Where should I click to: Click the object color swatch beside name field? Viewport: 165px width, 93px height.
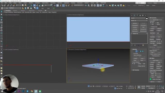tap(147, 18)
